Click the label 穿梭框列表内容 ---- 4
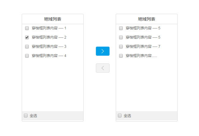The height and width of the screenshot is (136, 199). (49, 56)
